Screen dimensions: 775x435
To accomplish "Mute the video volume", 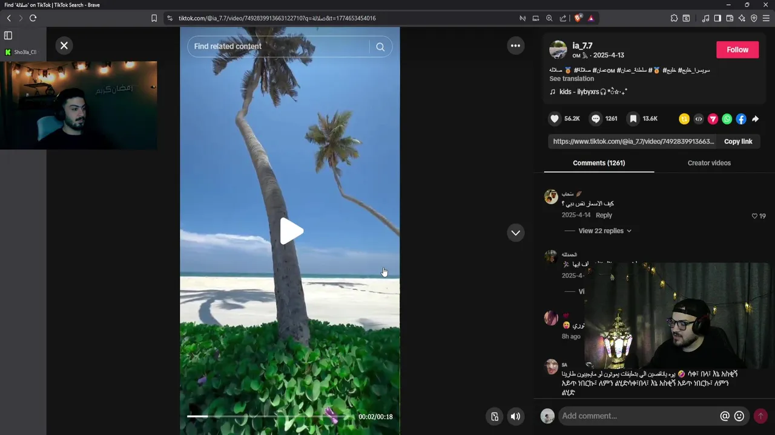I will coord(515,416).
